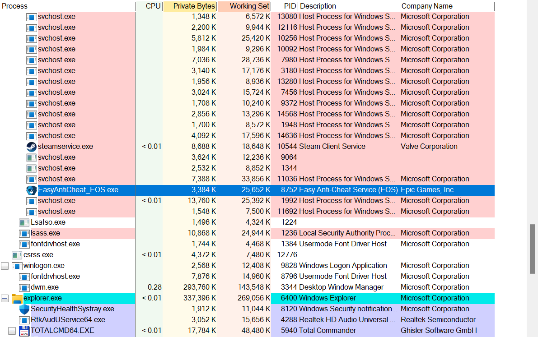
Task: Click the 269,056 K working set value
Action: 253,298
